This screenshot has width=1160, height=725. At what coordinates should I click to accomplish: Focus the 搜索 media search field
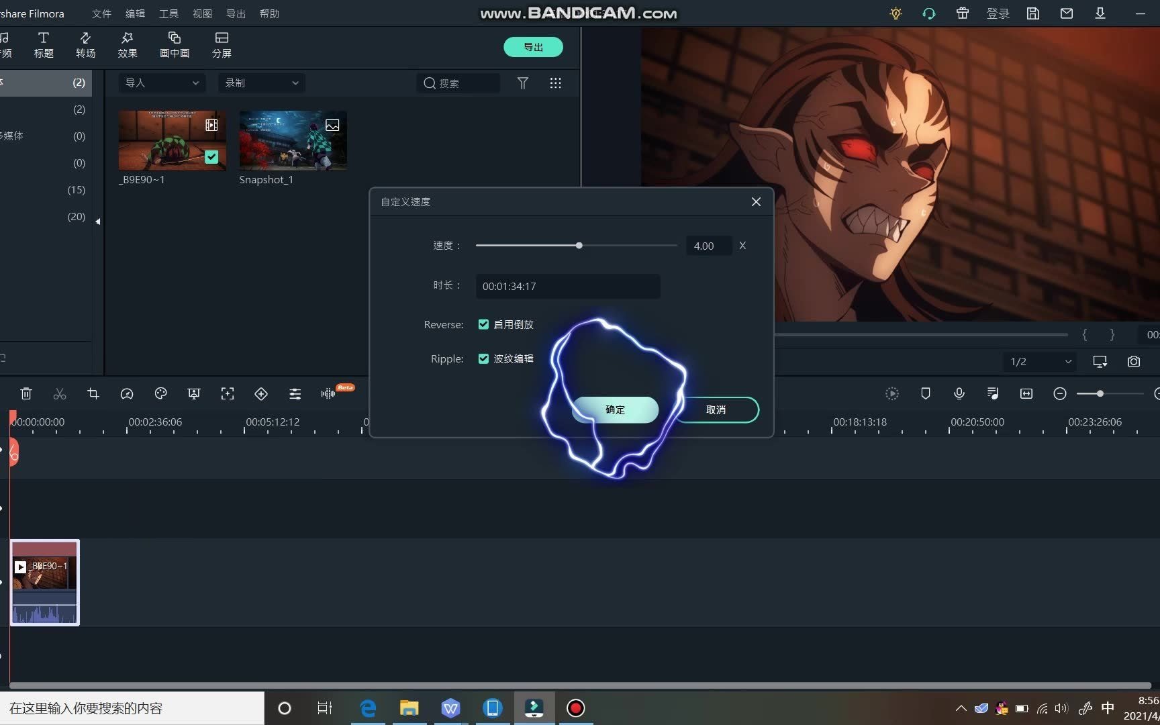click(458, 83)
